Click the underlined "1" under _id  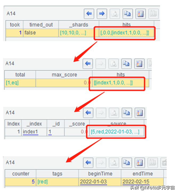click(x=50, y=132)
